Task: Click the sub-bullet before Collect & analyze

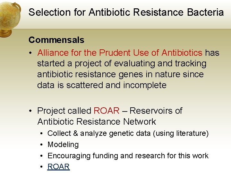Action: coord(41,133)
